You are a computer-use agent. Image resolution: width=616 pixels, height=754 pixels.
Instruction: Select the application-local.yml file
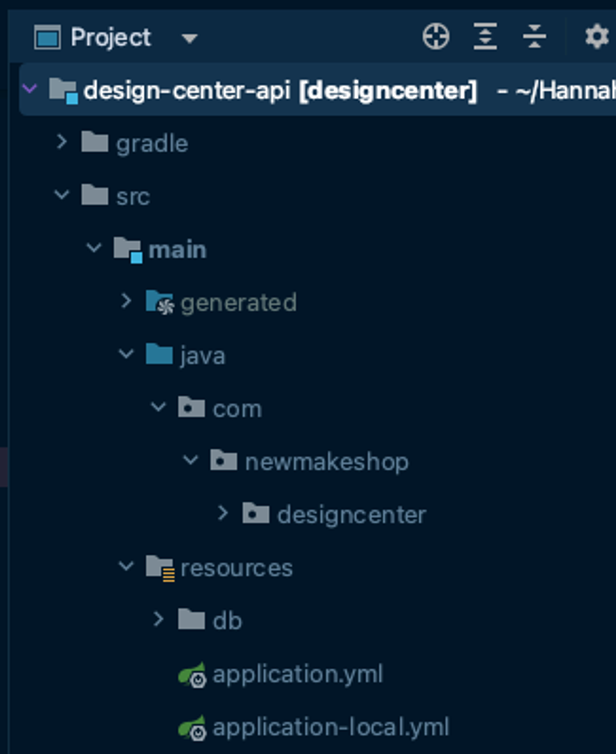330,728
